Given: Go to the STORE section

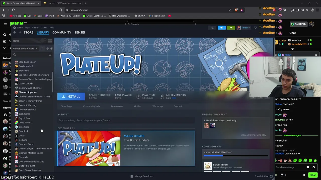Looking at the screenshot, I should tap(28, 32).
